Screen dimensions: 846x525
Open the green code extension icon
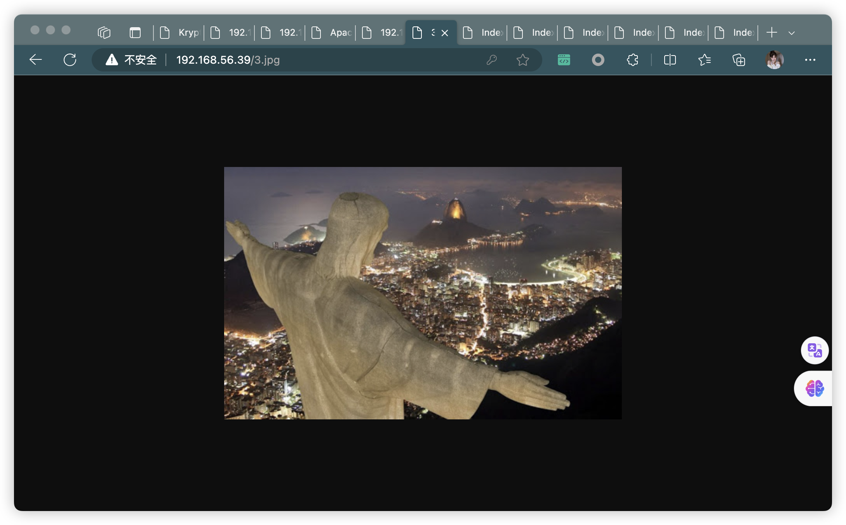[564, 60]
